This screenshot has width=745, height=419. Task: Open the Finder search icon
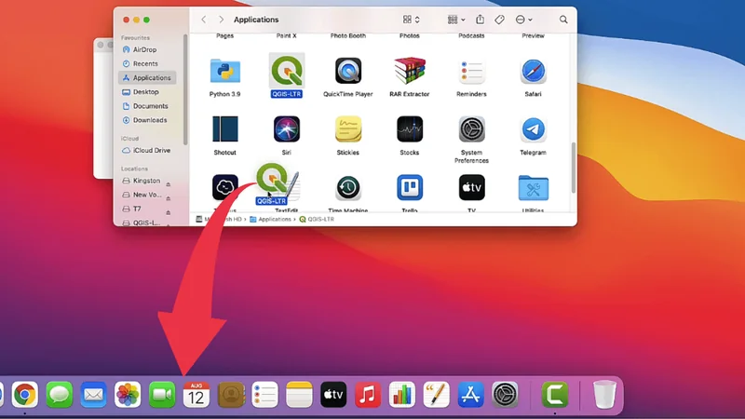563,20
